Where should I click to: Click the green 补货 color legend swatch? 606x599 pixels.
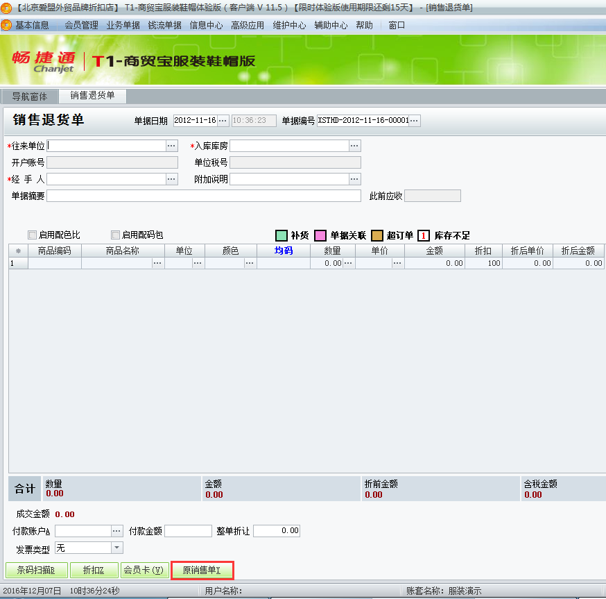pos(281,235)
